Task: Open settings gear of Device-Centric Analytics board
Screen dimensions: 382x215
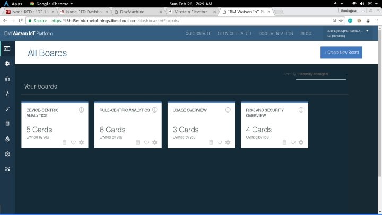Action: [81, 142]
